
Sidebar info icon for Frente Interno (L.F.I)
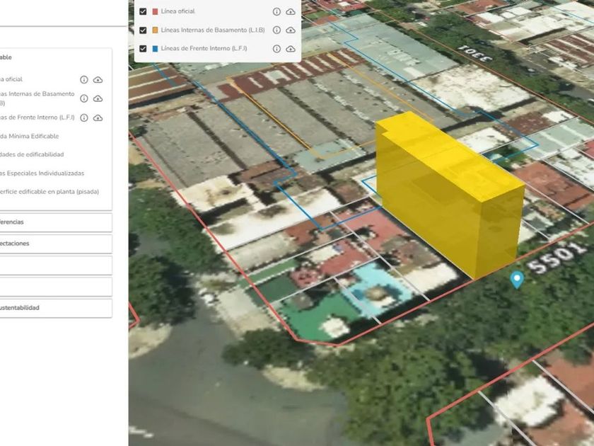[84, 118]
